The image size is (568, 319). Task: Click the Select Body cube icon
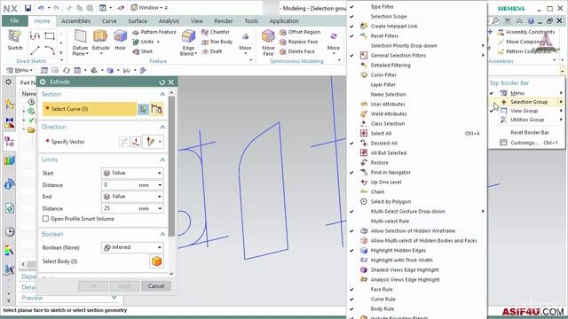pos(156,261)
